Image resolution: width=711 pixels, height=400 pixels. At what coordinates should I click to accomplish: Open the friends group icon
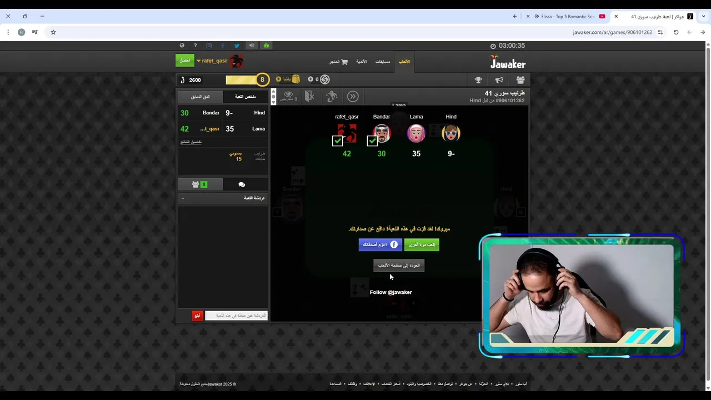click(x=520, y=80)
